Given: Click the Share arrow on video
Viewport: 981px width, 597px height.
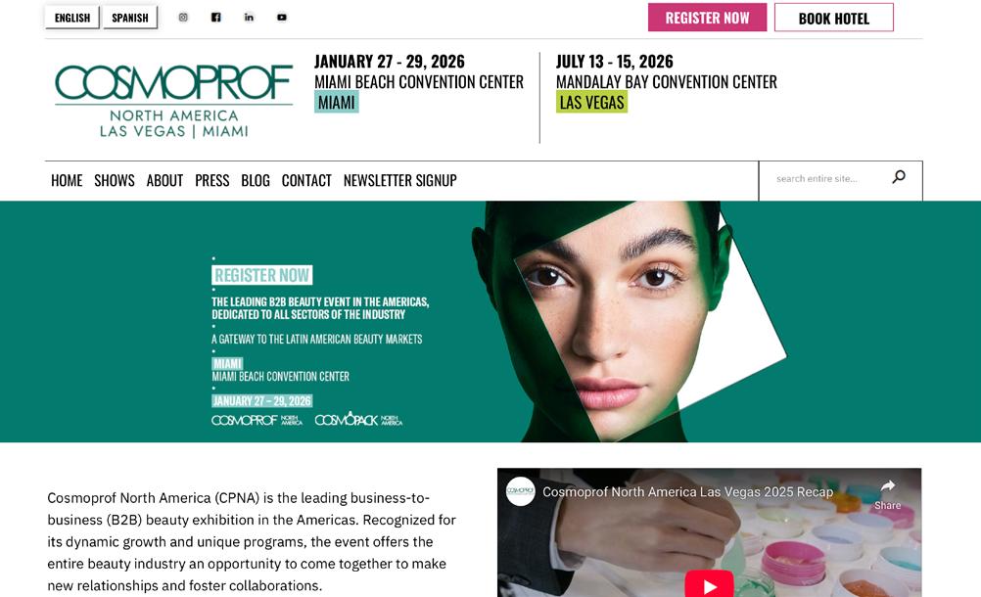Looking at the screenshot, I should pyautogui.click(x=887, y=494).
